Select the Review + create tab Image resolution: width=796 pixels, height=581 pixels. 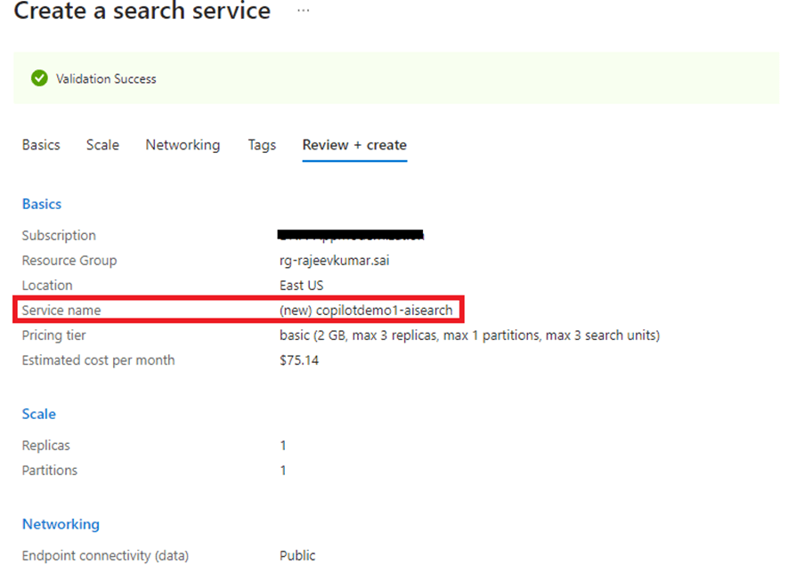click(354, 145)
